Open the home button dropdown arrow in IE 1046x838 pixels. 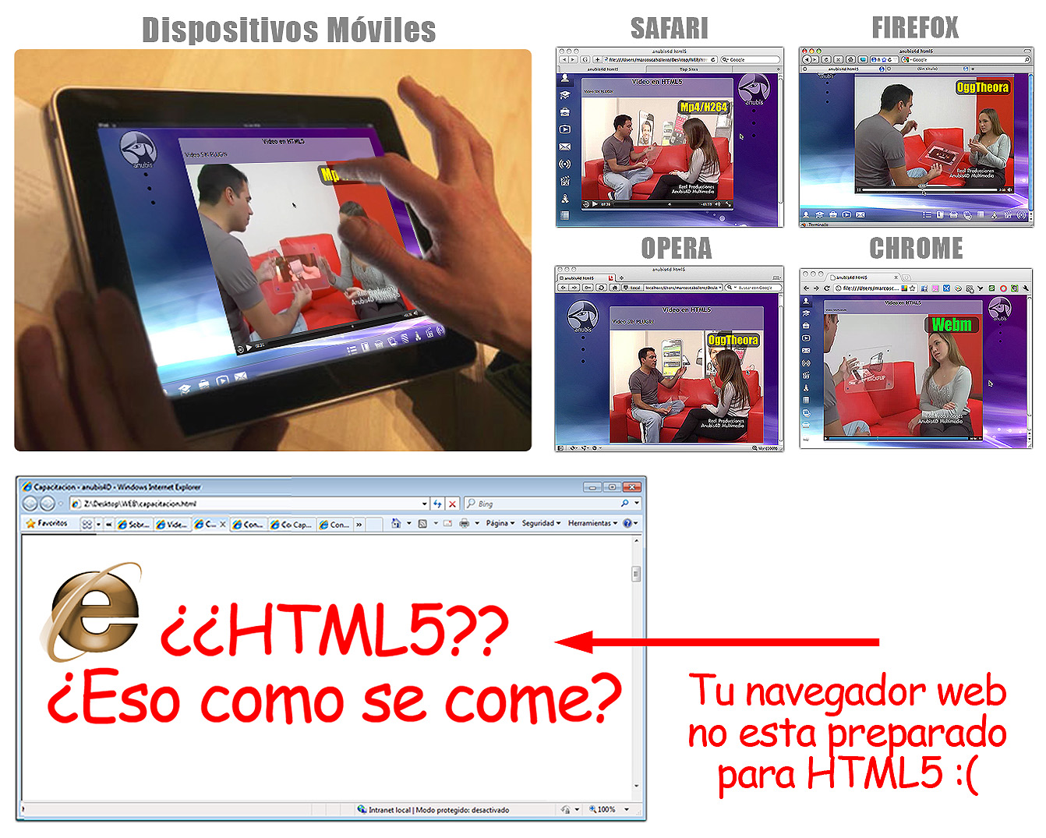click(408, 524)
